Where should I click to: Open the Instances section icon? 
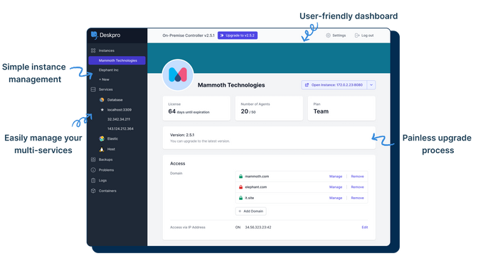pyautogui.click(x=93, y=50)
